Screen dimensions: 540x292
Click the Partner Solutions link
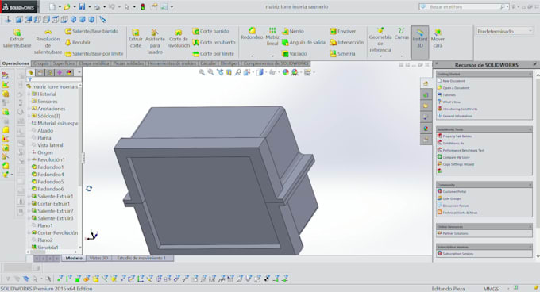coord(455,233)
